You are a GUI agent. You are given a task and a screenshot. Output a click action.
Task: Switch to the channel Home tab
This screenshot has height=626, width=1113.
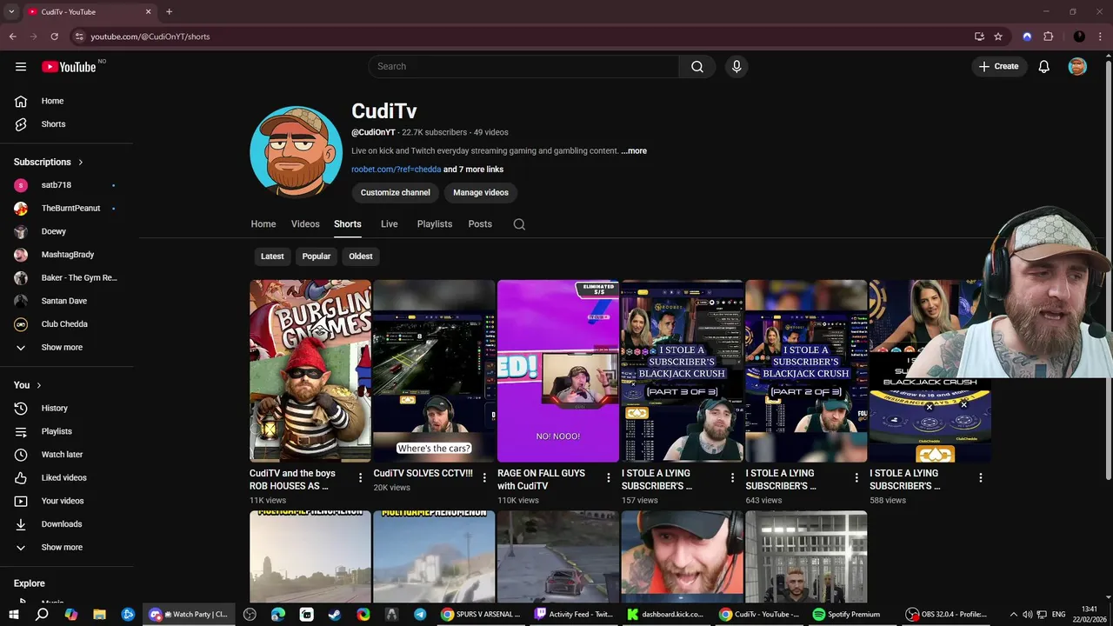pyautogui.click(x=263, y=224)
